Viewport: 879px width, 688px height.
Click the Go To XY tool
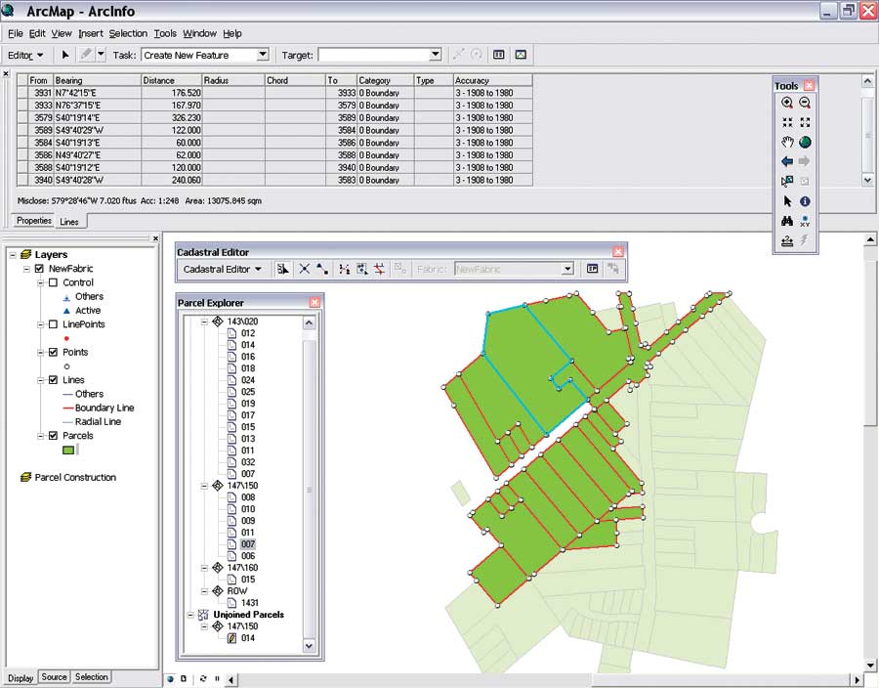pyautogui.click(x=805, y=221)
